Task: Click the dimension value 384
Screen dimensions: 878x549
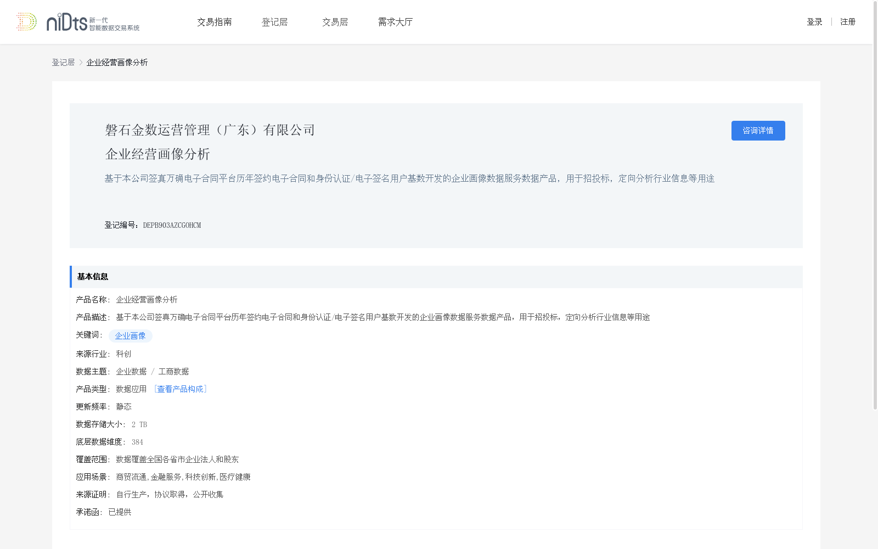Action: pos(137,442)
